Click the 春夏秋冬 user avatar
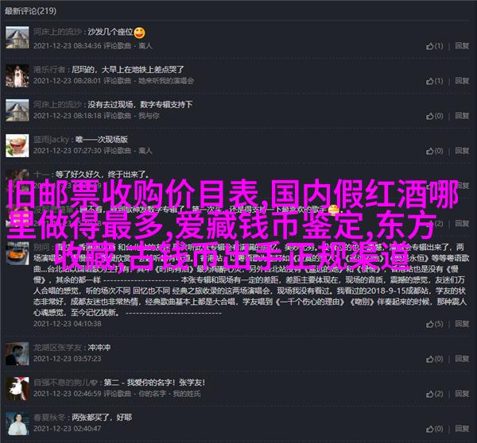 click(x=17, y=424)
